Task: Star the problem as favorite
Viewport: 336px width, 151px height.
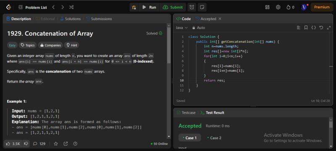Action: pos(56,144)
